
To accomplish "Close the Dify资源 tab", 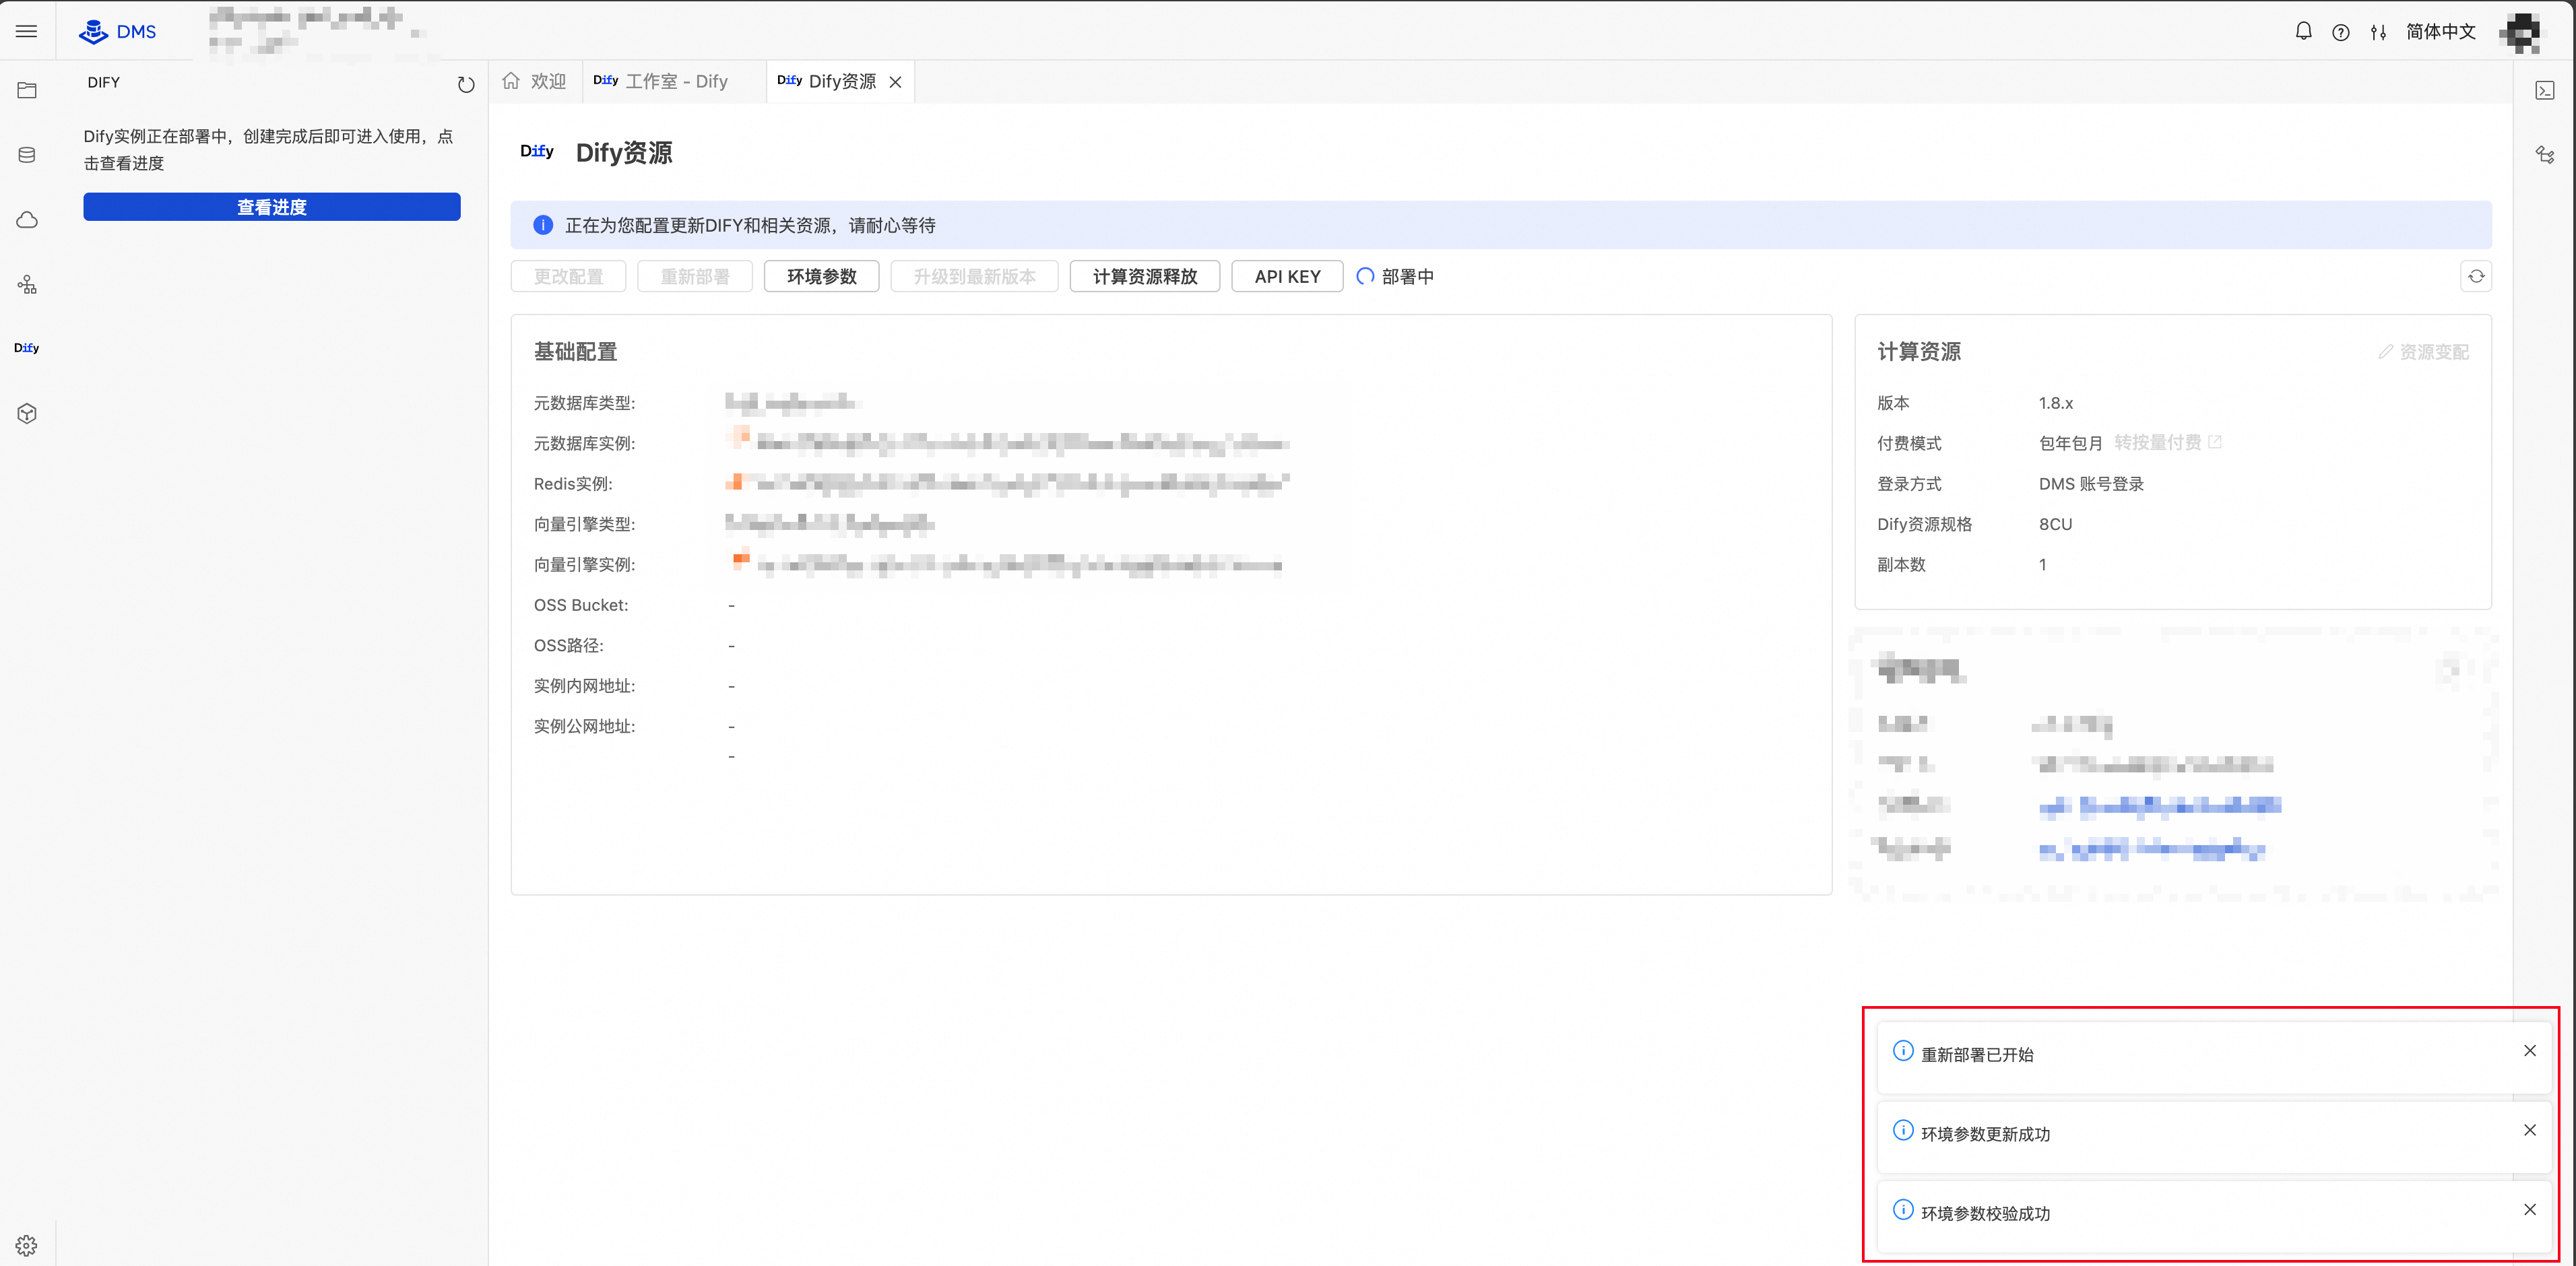I will tap(896, 82).
